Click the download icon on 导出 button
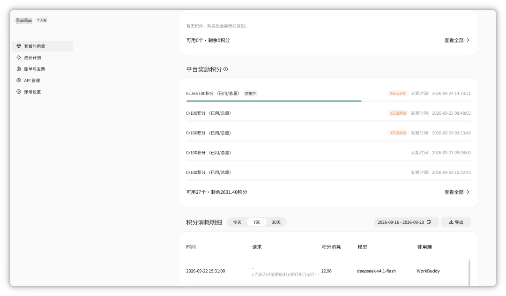Screen dimensions: 506x296 451,222
